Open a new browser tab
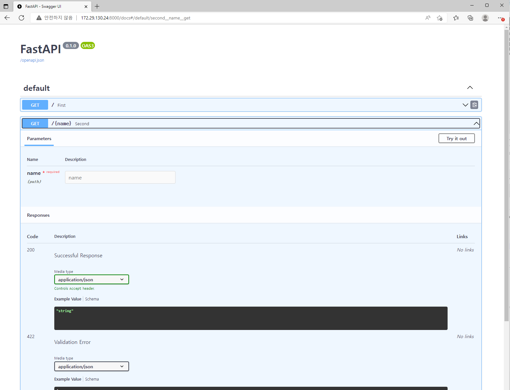 click(97, 6)
